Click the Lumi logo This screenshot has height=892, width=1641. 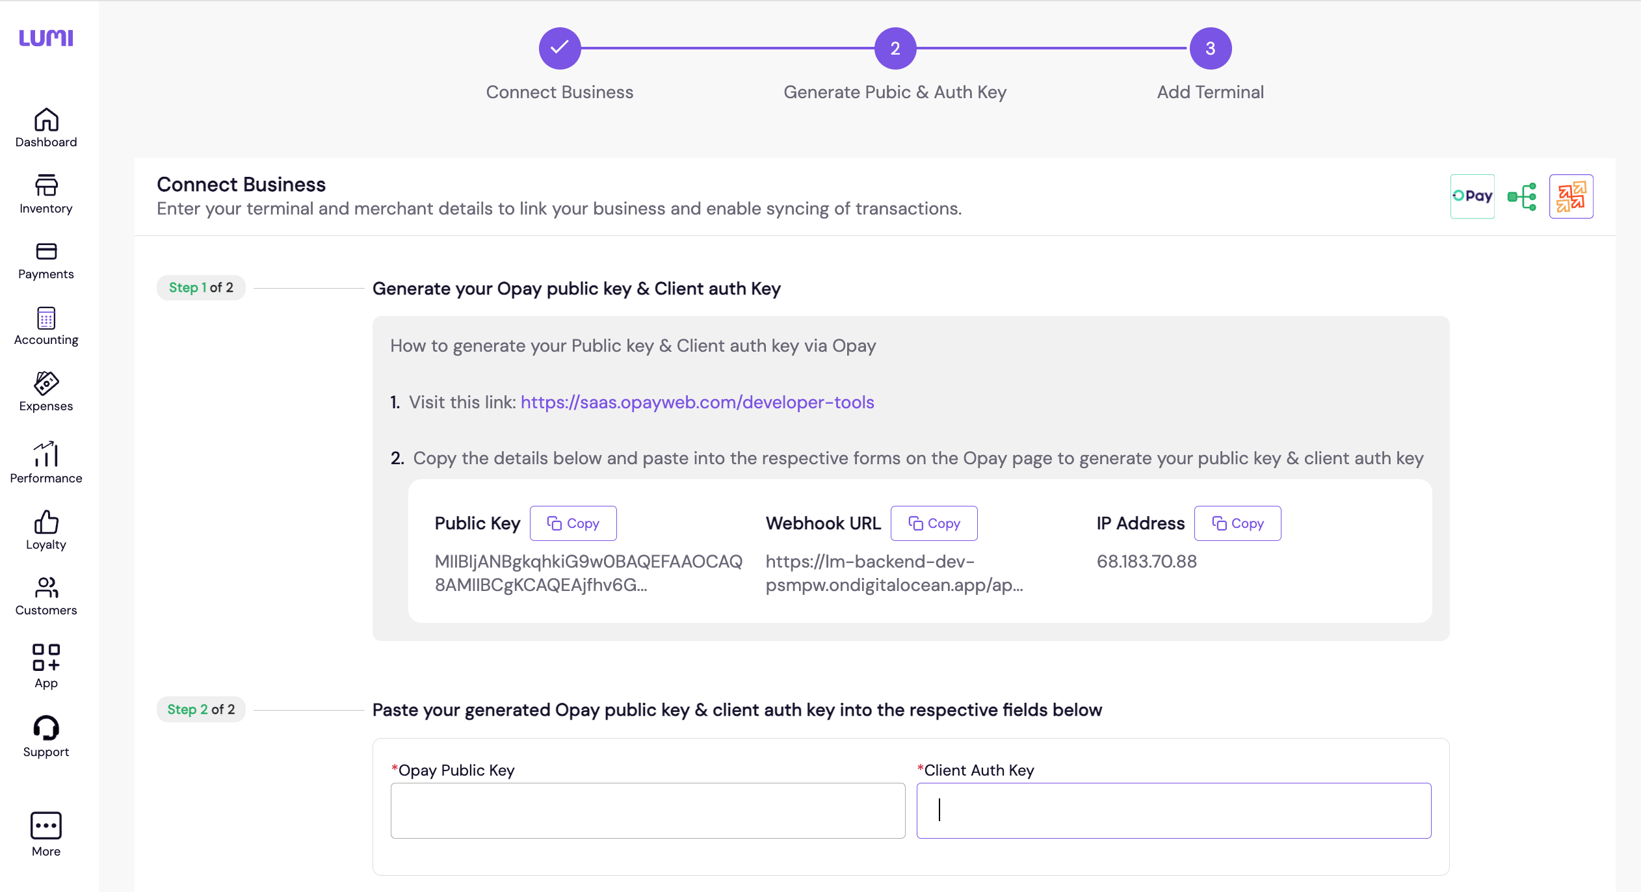click(x=46, y=38)
